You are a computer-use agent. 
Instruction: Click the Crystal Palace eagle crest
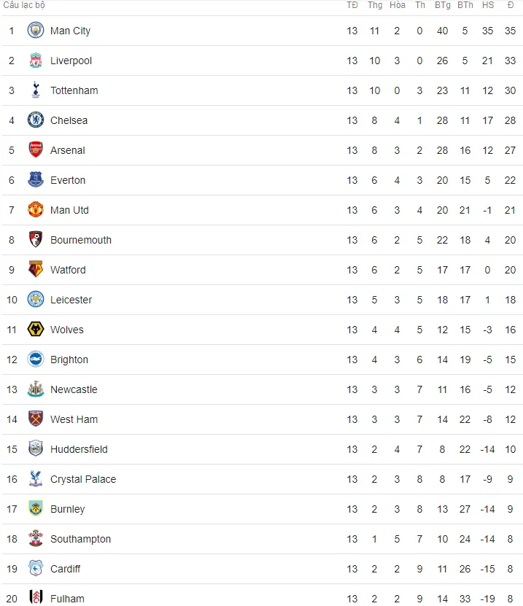click(x=36, y=479)
